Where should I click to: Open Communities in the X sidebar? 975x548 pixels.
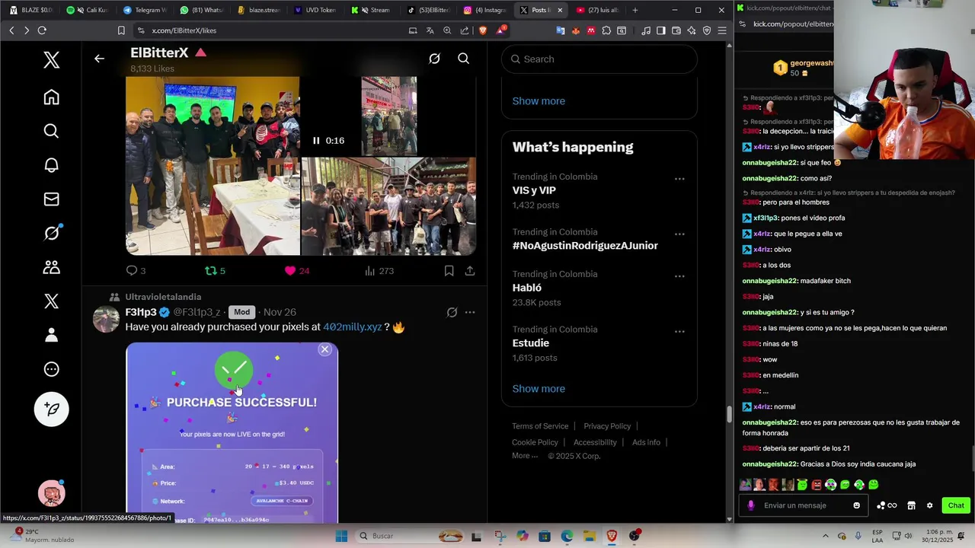51,267
